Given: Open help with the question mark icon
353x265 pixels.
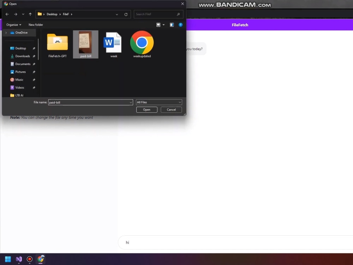Looking at the screenshot, I should tap(180, 25).
